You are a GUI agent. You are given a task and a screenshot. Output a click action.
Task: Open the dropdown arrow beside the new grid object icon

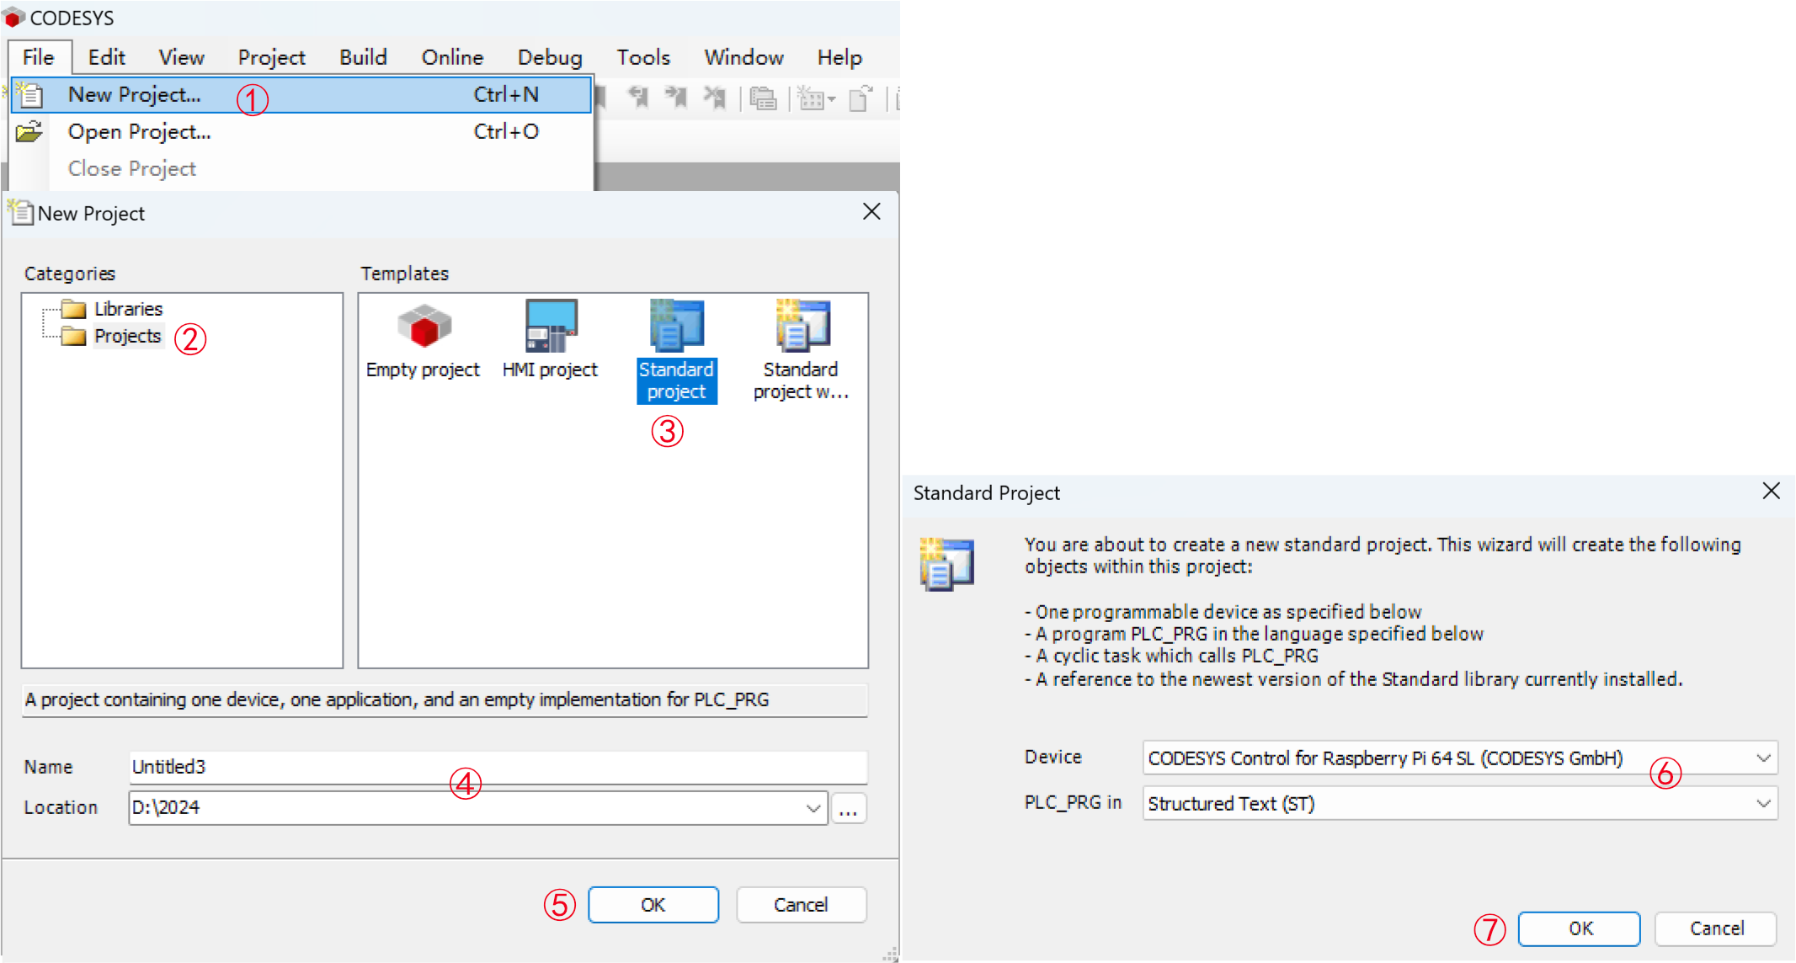click(832, 99)
